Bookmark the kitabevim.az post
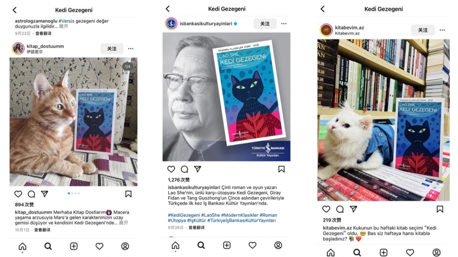The image size is (458, 257). click(440, 209)
